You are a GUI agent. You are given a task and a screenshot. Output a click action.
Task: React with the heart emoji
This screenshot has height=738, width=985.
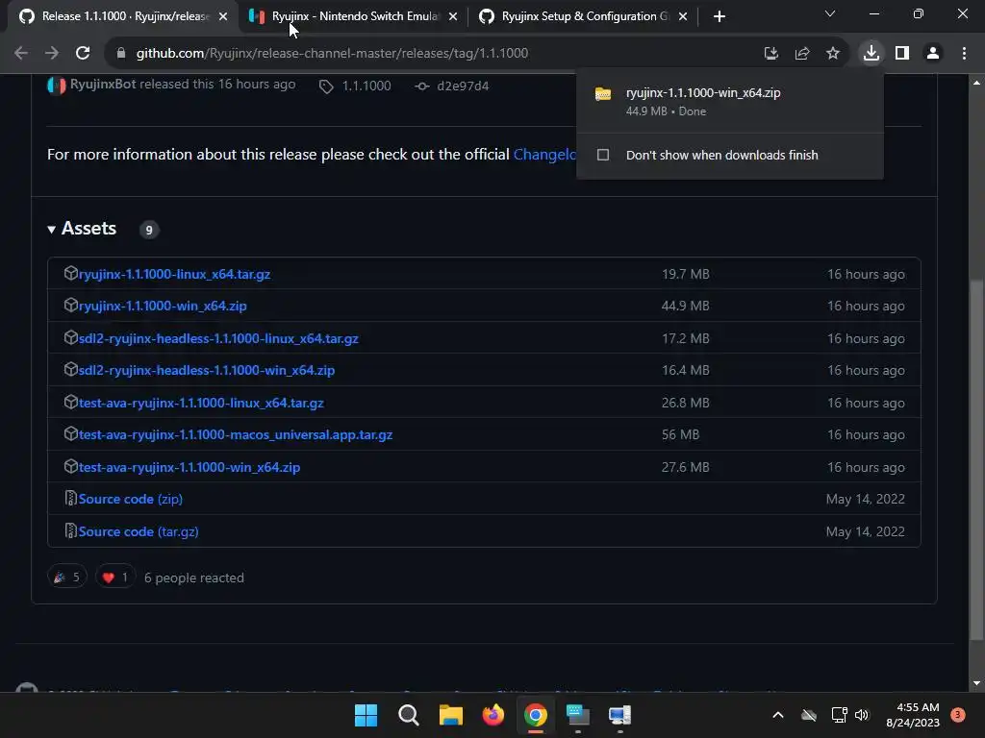[115, 578]
